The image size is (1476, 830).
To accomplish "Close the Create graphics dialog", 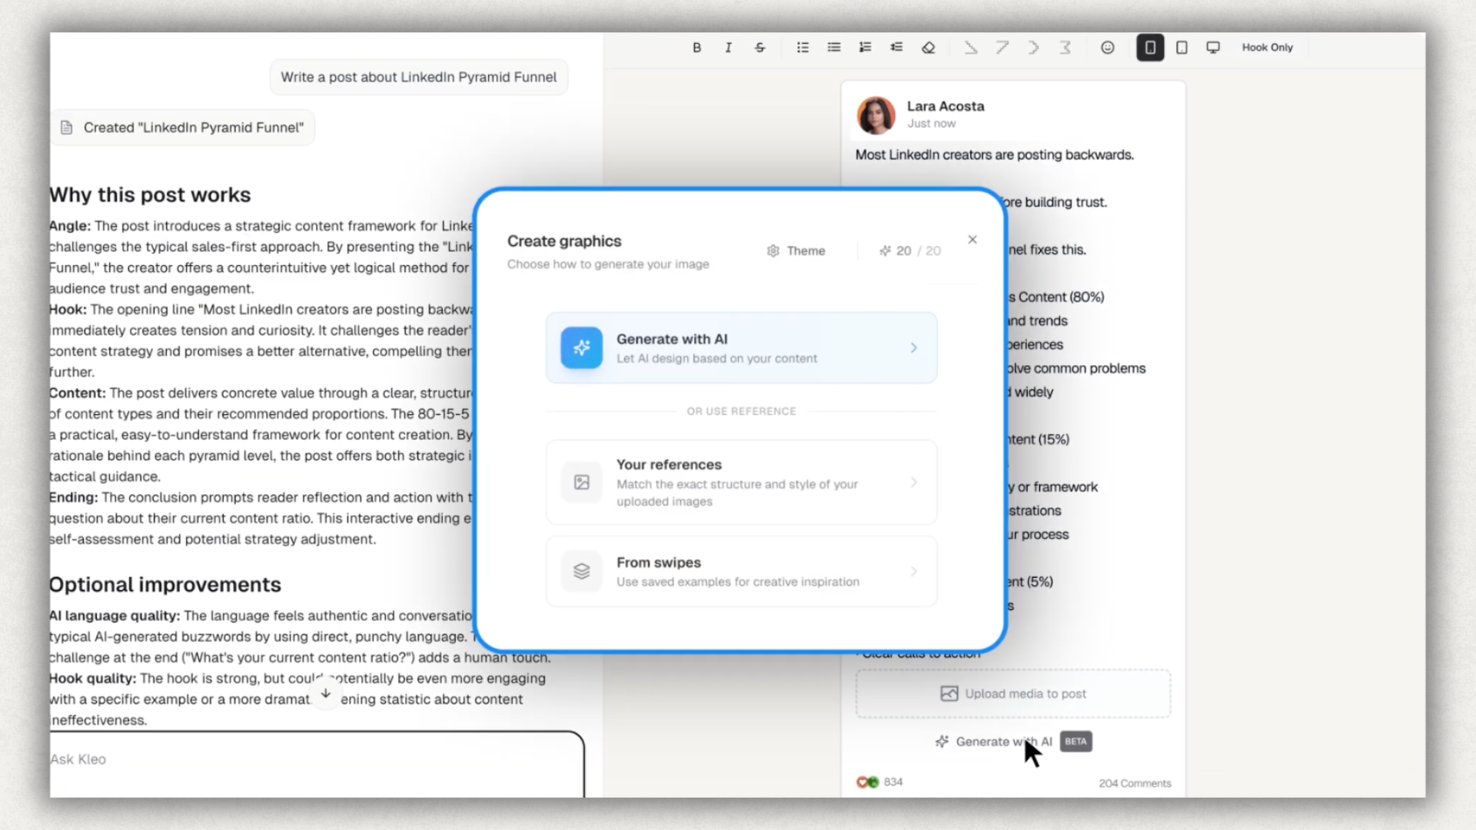I will (972, 240).
